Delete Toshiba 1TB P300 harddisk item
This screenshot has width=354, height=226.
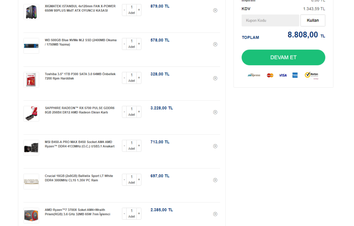click(x=215, y=78)
